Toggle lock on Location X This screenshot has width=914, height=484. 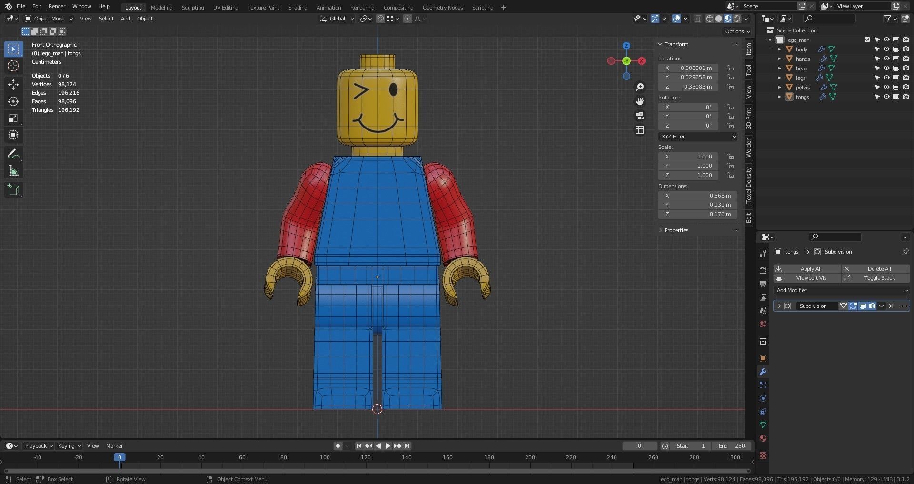(730, 68)
